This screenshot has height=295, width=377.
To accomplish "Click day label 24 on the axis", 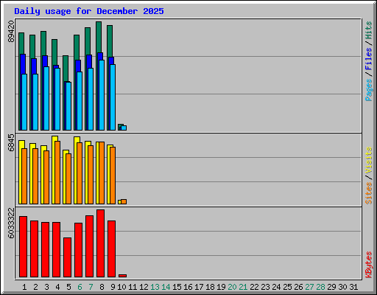I will pos(276,287).
